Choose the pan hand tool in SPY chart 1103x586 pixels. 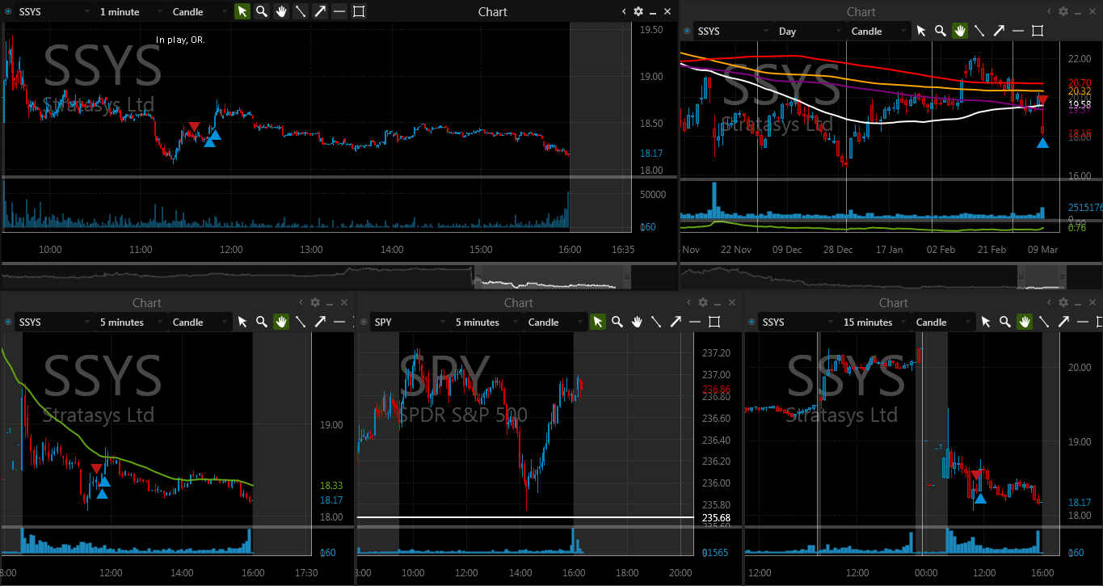[x=637, y=322]
